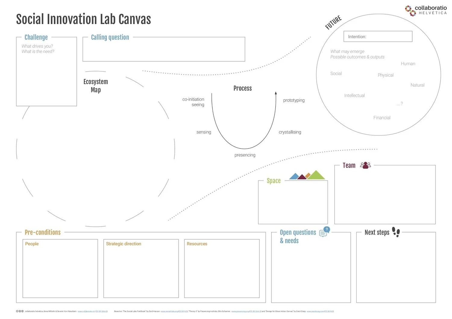Click the Creative Commons icon in the footer

[x=17, y=311]
